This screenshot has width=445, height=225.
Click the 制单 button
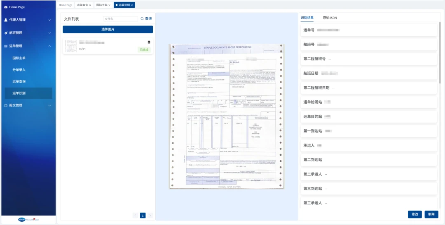[431, 215]
